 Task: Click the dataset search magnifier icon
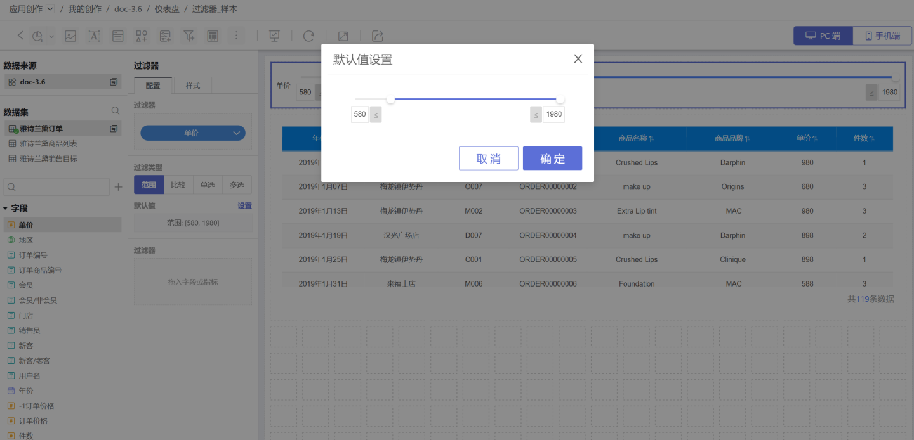pyautogui.click(x=116, y=111)
